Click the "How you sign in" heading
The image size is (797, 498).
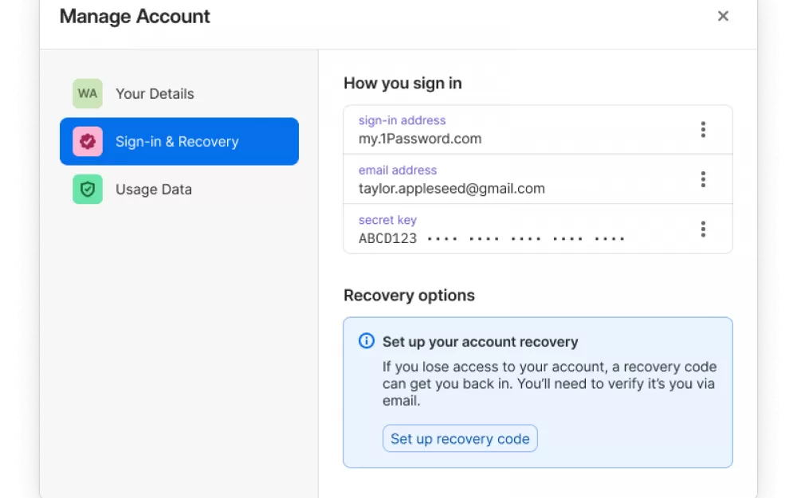402,84
